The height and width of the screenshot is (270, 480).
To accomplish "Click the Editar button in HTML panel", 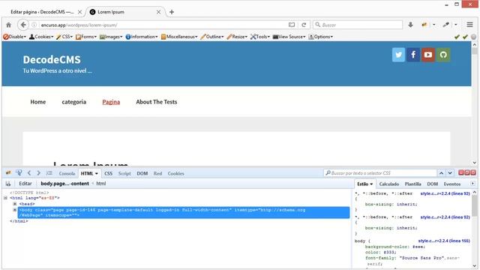I will coord(25,184).
